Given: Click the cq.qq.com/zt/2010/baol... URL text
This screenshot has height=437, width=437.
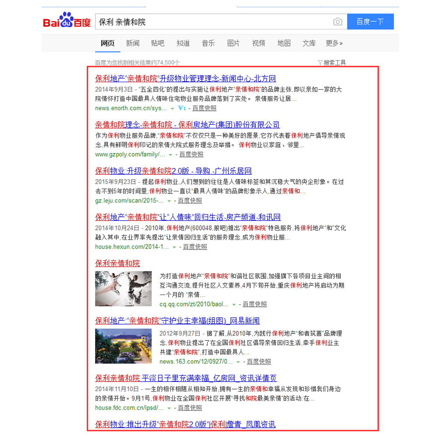Looking at the screenshot, I should click(x=194, y=304).
